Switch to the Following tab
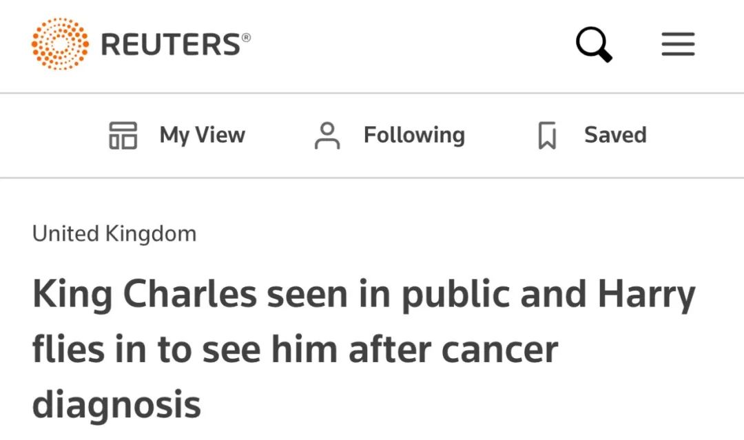The height and width of the screenshot is (440, 744). coord(389,136)
